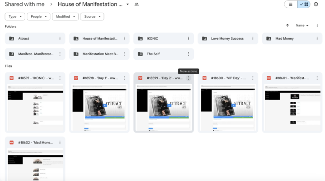The height and width of the screenshot is (181, 325).
Task: Expand the People filter dropdown
Action: click(38, 16)
